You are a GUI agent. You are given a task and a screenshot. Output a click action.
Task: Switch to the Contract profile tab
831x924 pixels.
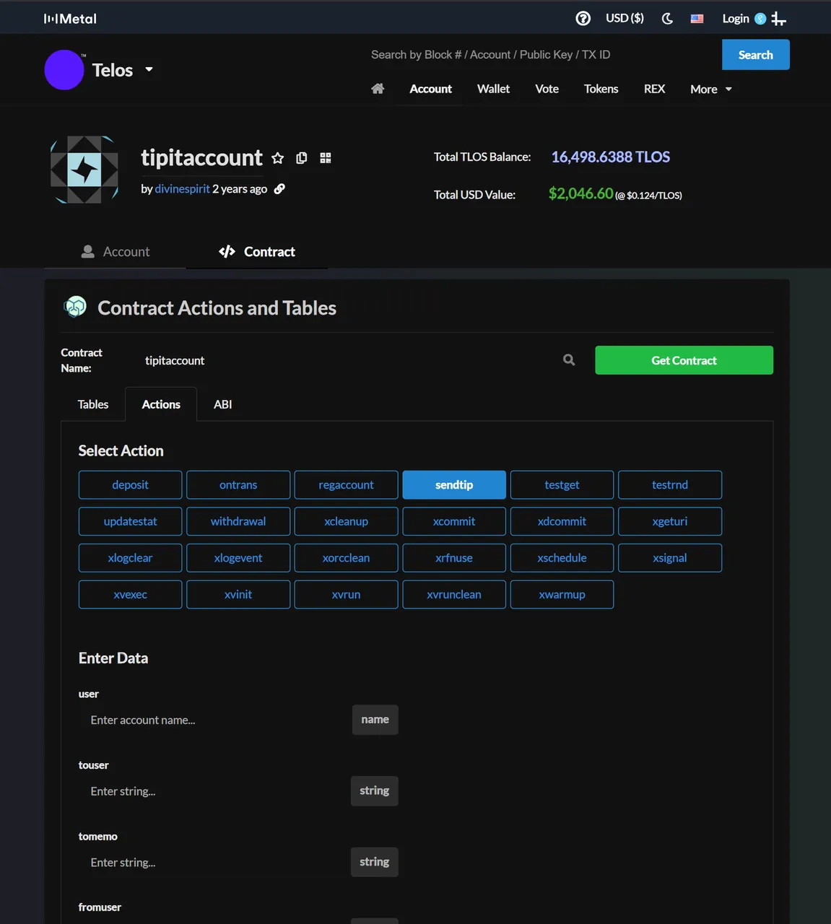(257, 251)
